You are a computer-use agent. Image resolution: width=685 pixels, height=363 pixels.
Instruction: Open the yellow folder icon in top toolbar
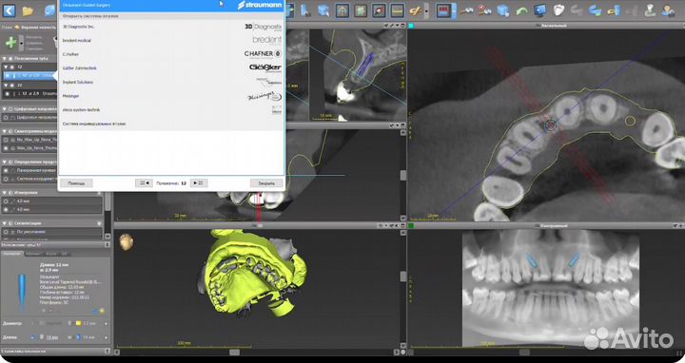28,10
